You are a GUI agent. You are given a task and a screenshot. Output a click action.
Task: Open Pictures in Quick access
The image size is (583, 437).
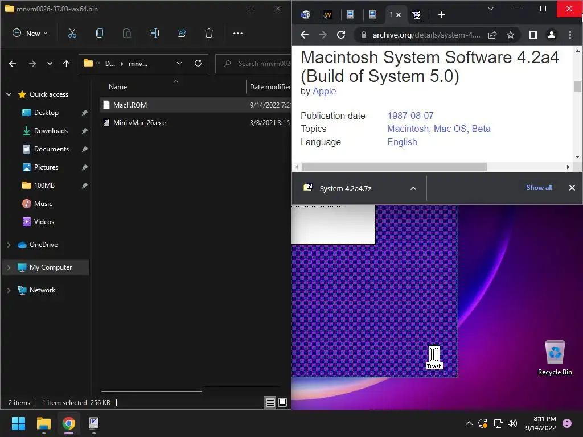tap(46, 167)
